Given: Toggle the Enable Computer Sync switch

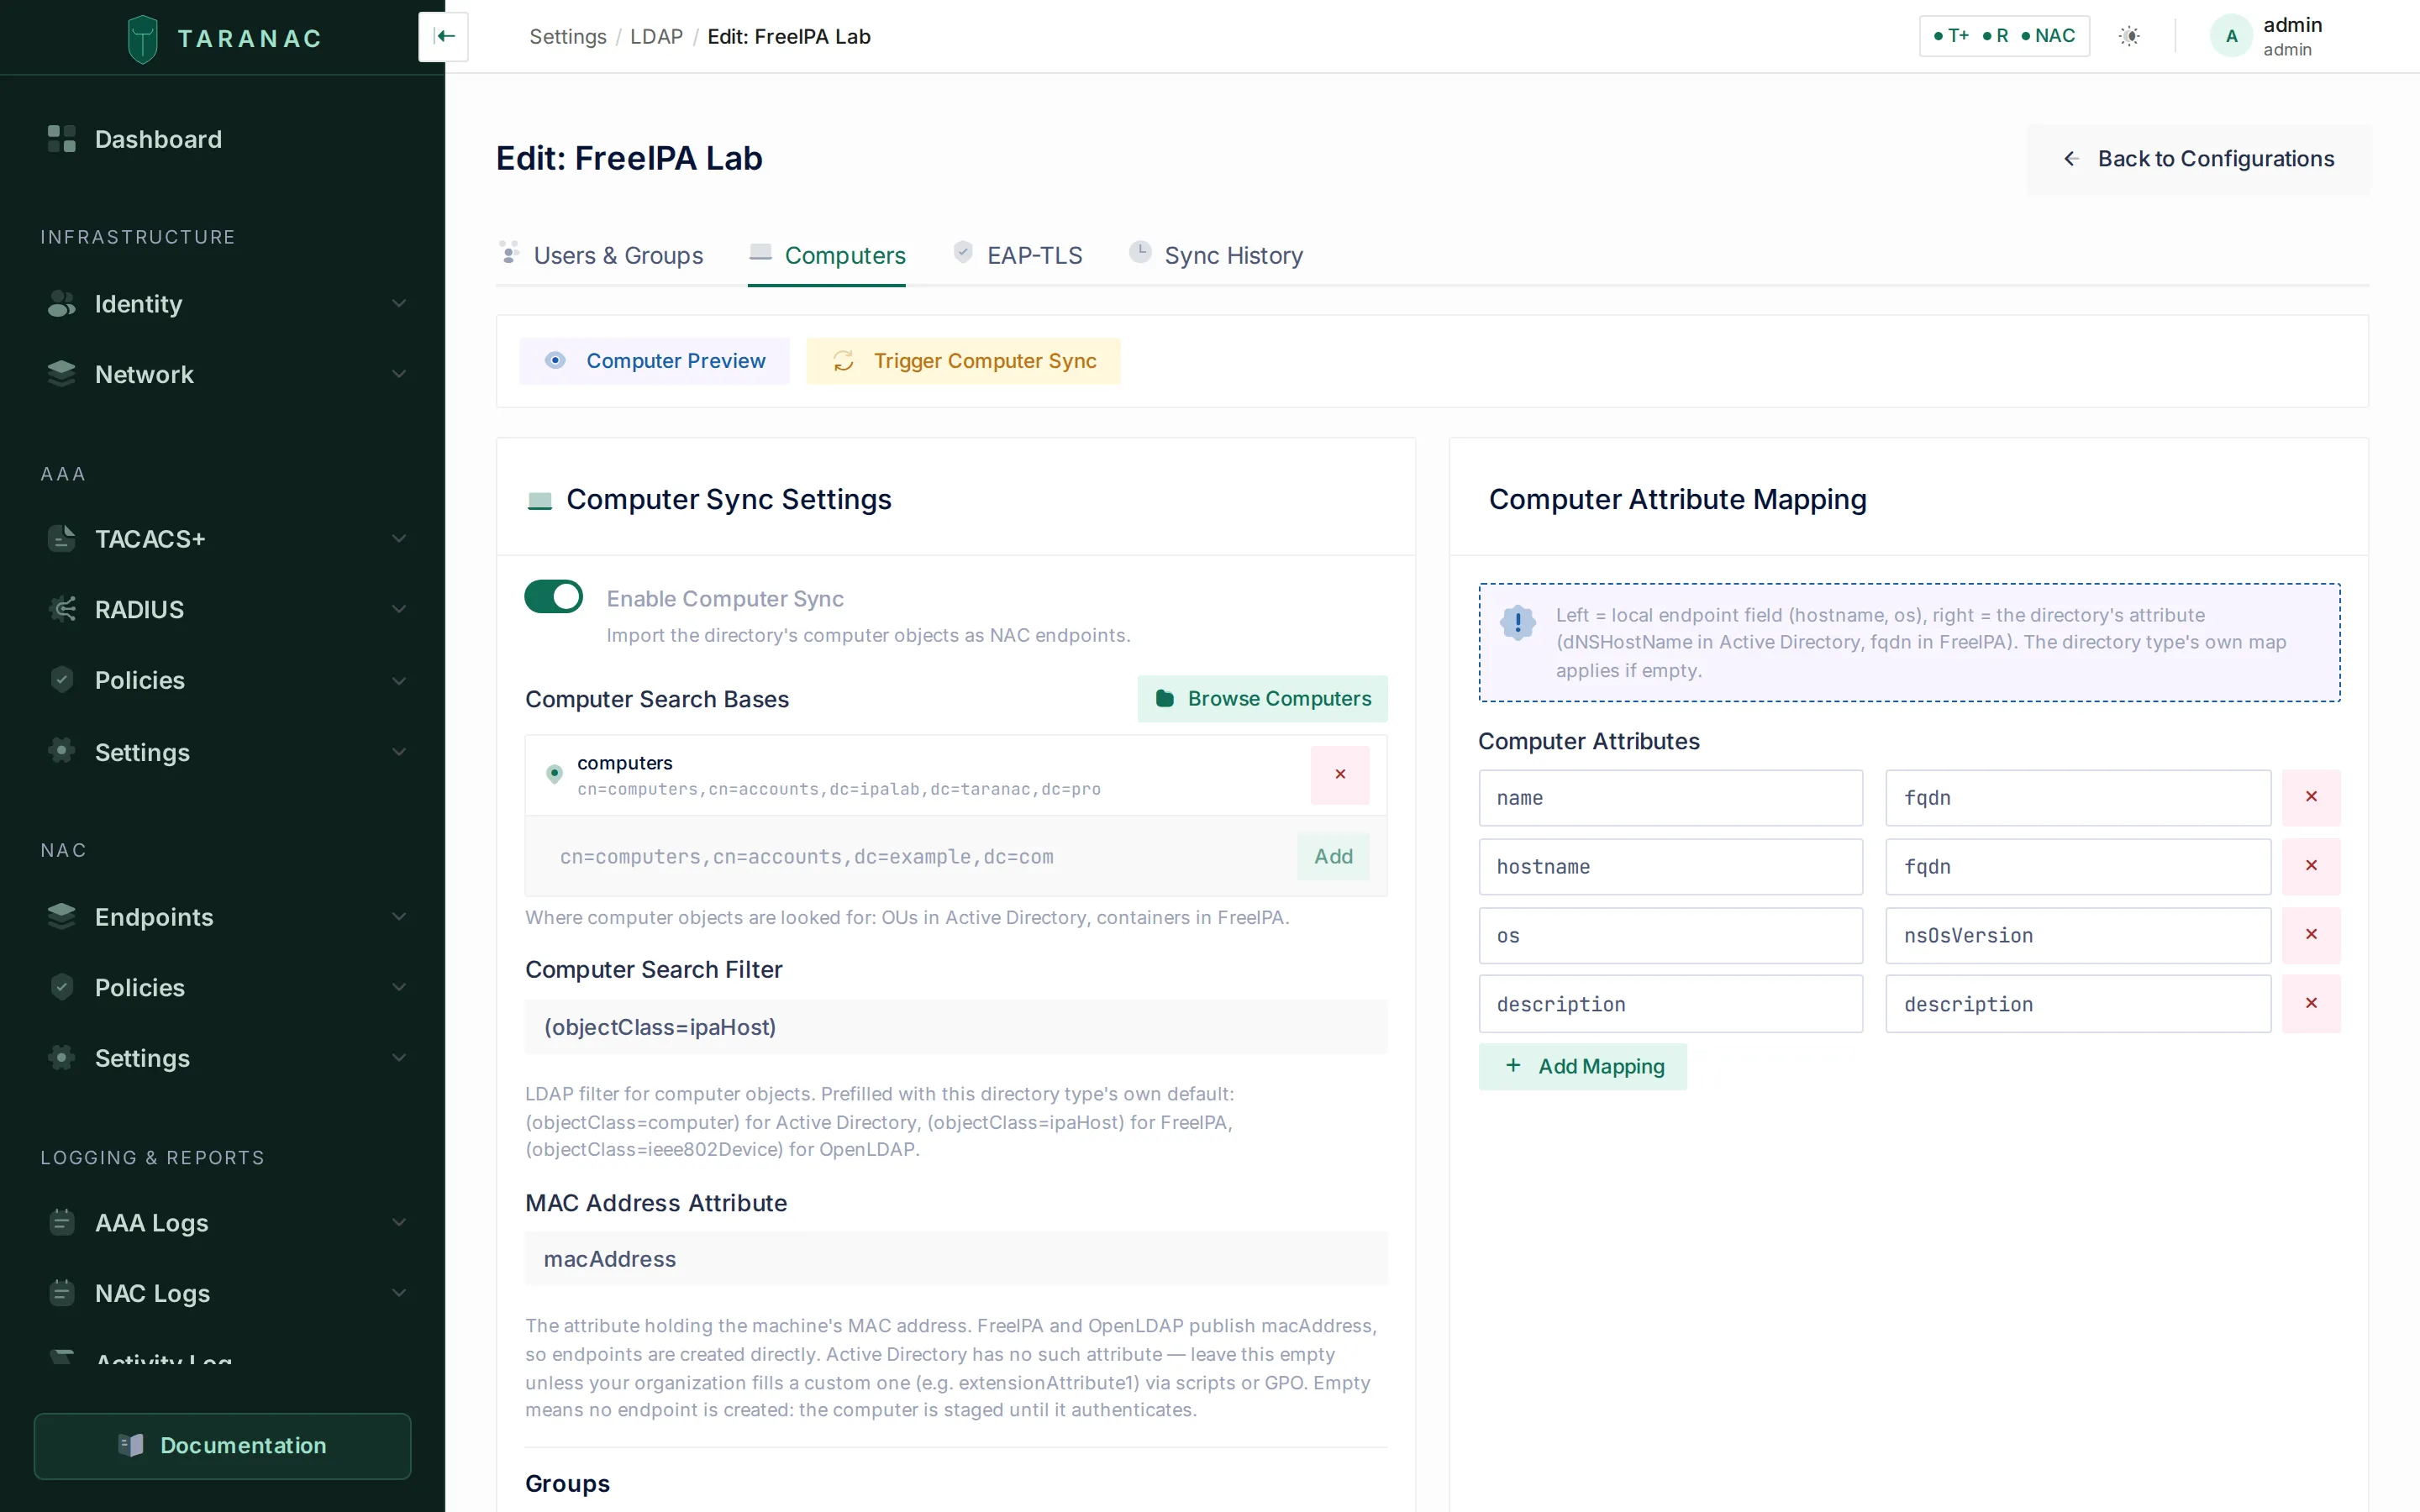Looking at the screenshot, I should (553, 597).
